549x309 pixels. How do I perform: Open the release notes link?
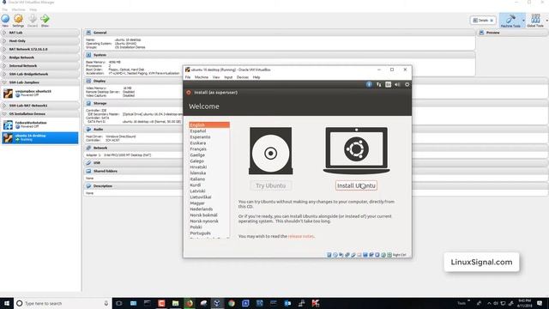(301, 237)
